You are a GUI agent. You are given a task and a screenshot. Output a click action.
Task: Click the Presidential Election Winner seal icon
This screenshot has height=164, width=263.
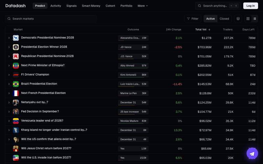tap(16, 47)
